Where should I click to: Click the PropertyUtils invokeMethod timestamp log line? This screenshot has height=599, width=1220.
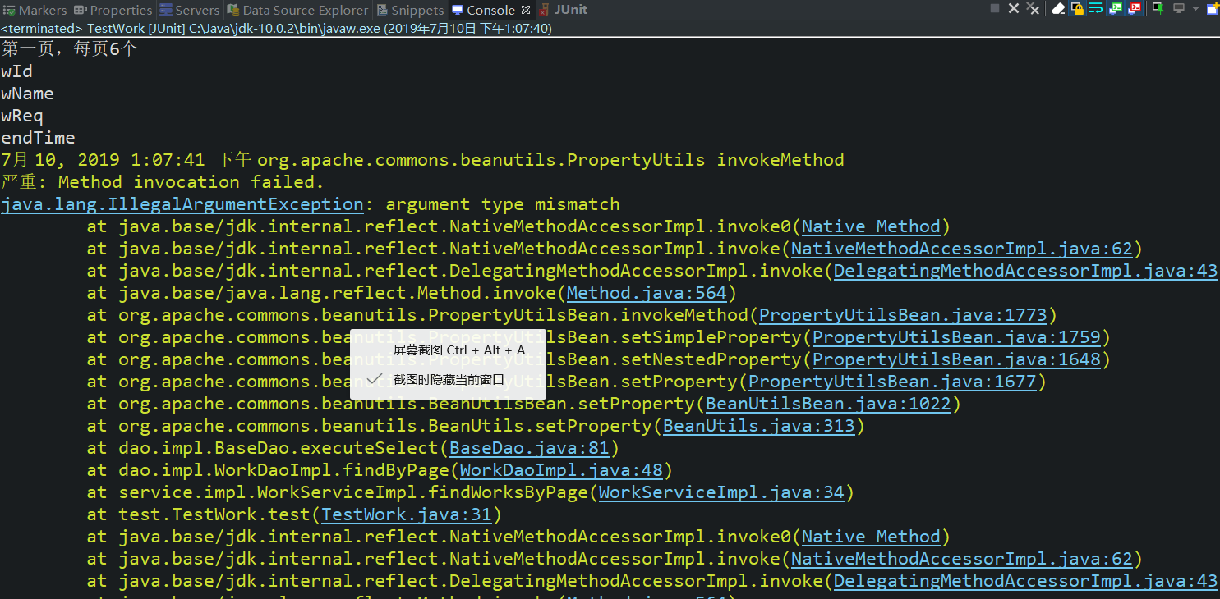click(423, 160)
